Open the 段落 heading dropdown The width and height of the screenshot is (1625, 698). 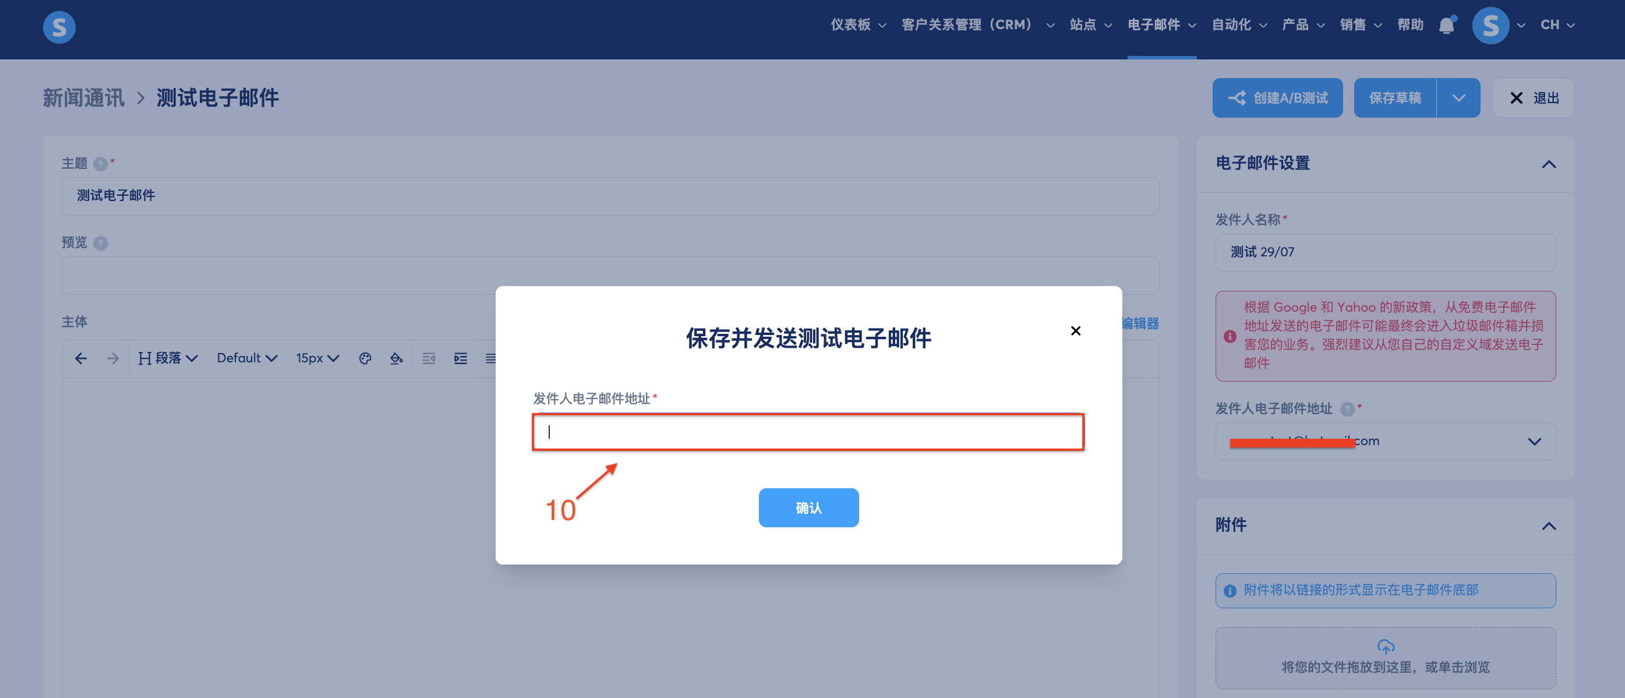tap(168, 358)
